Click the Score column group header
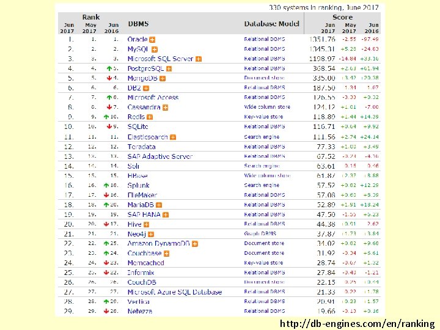Image resolution: width=440 pixels, height=330 pixels. pos(343,17)
